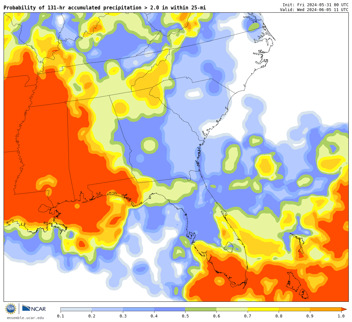Screen dimensions: 352x322
Task: Click the 0.1 colorbar label
Action: pyautogui.click(x=61, y=316)
